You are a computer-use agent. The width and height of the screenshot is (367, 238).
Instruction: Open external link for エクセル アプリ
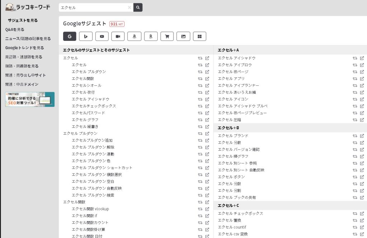tap(362, 78)
